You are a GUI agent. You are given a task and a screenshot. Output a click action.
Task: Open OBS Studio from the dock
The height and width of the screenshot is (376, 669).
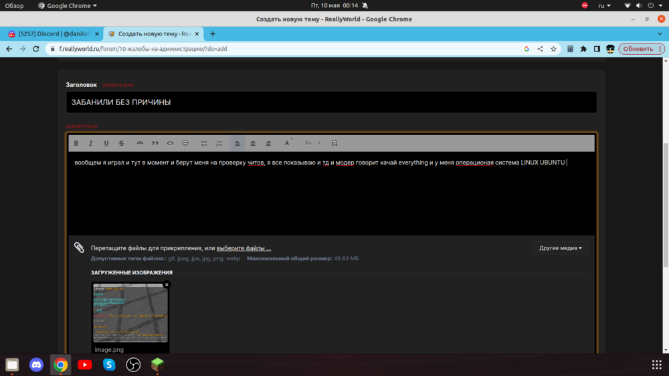[133, 365]
